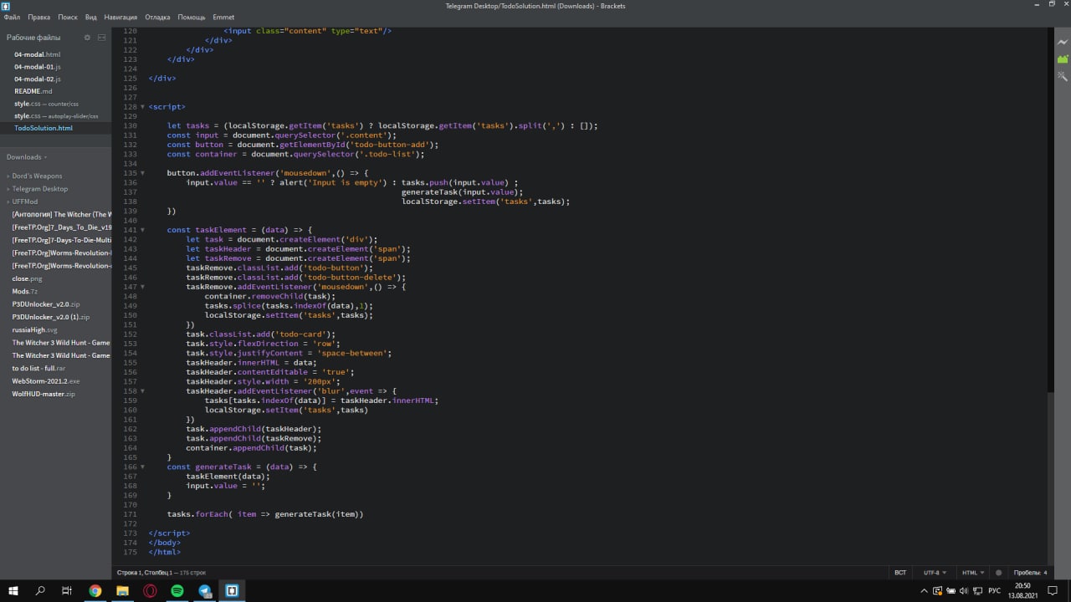Open style.css from autoplay-slider/css
The width and height of the screenshot is (1071, 602).
[55, 115]
